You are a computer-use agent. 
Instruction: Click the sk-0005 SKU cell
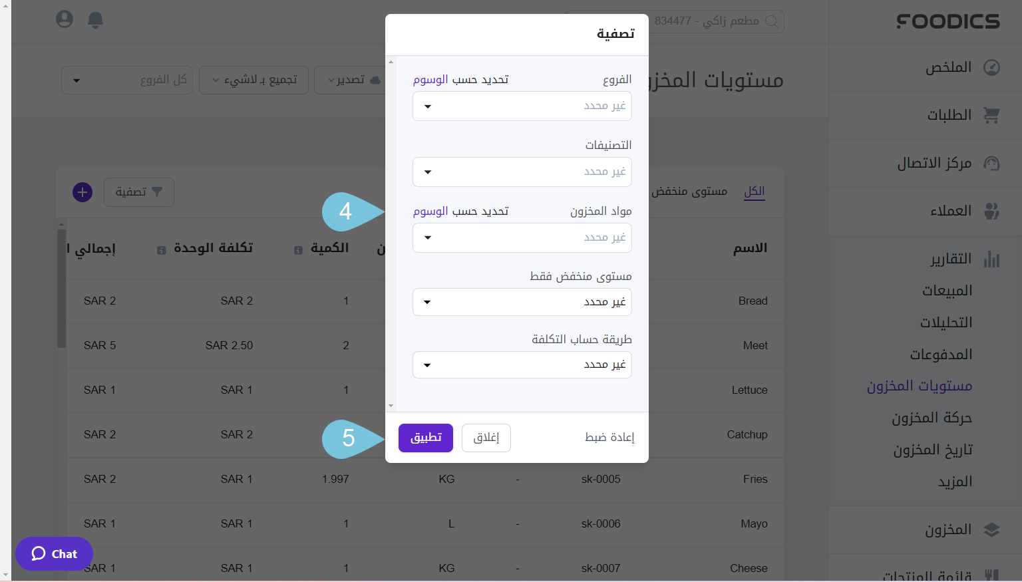pos(601,480)
